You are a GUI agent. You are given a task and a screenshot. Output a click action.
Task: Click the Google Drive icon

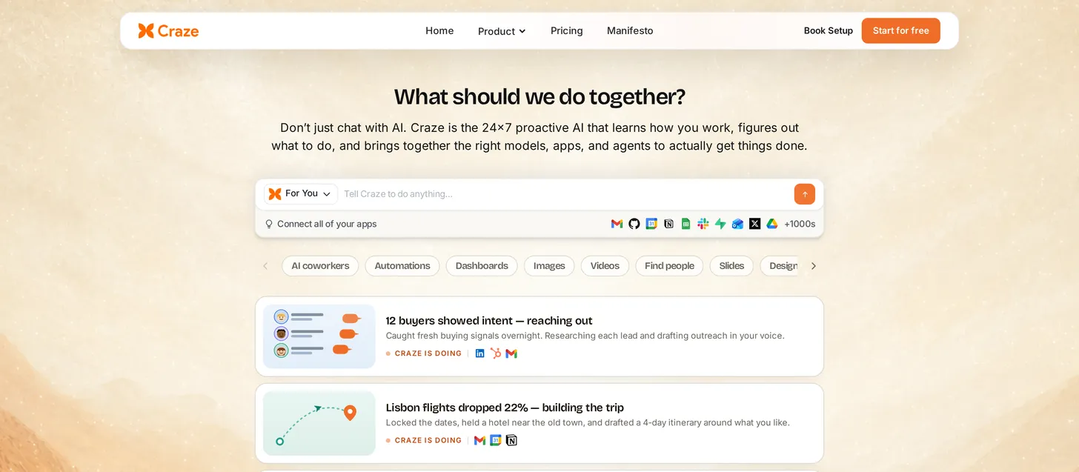pos(772,224)
